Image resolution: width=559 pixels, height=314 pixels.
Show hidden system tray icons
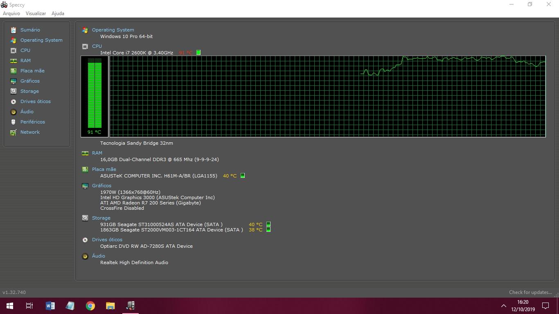click(504, 306)
